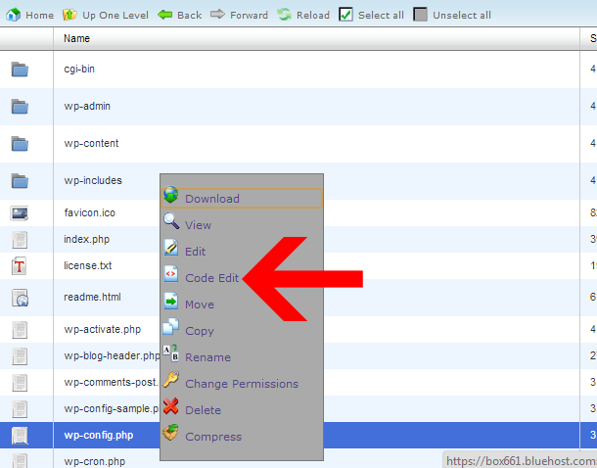Choose Download from the context menu
597x468 pixels.
[212, 199]
